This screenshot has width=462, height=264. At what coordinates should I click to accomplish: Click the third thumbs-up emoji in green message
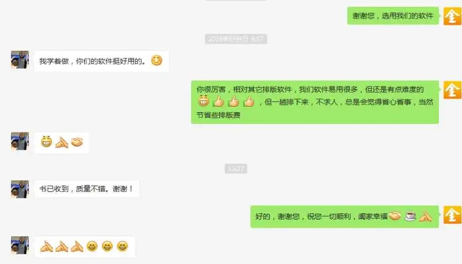(x=249, y=101)
